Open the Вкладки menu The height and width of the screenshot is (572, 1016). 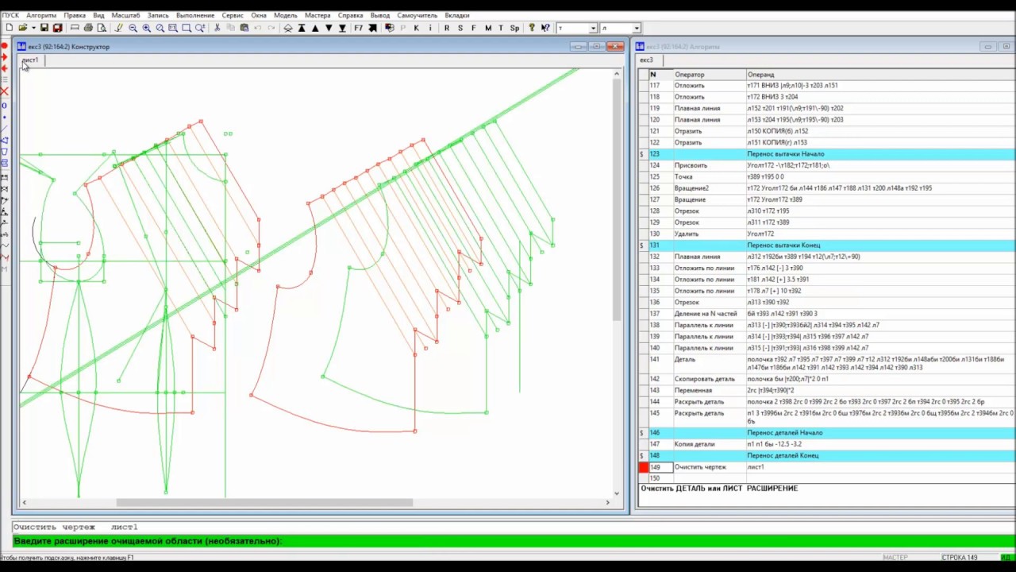click(x=457, y=15)
